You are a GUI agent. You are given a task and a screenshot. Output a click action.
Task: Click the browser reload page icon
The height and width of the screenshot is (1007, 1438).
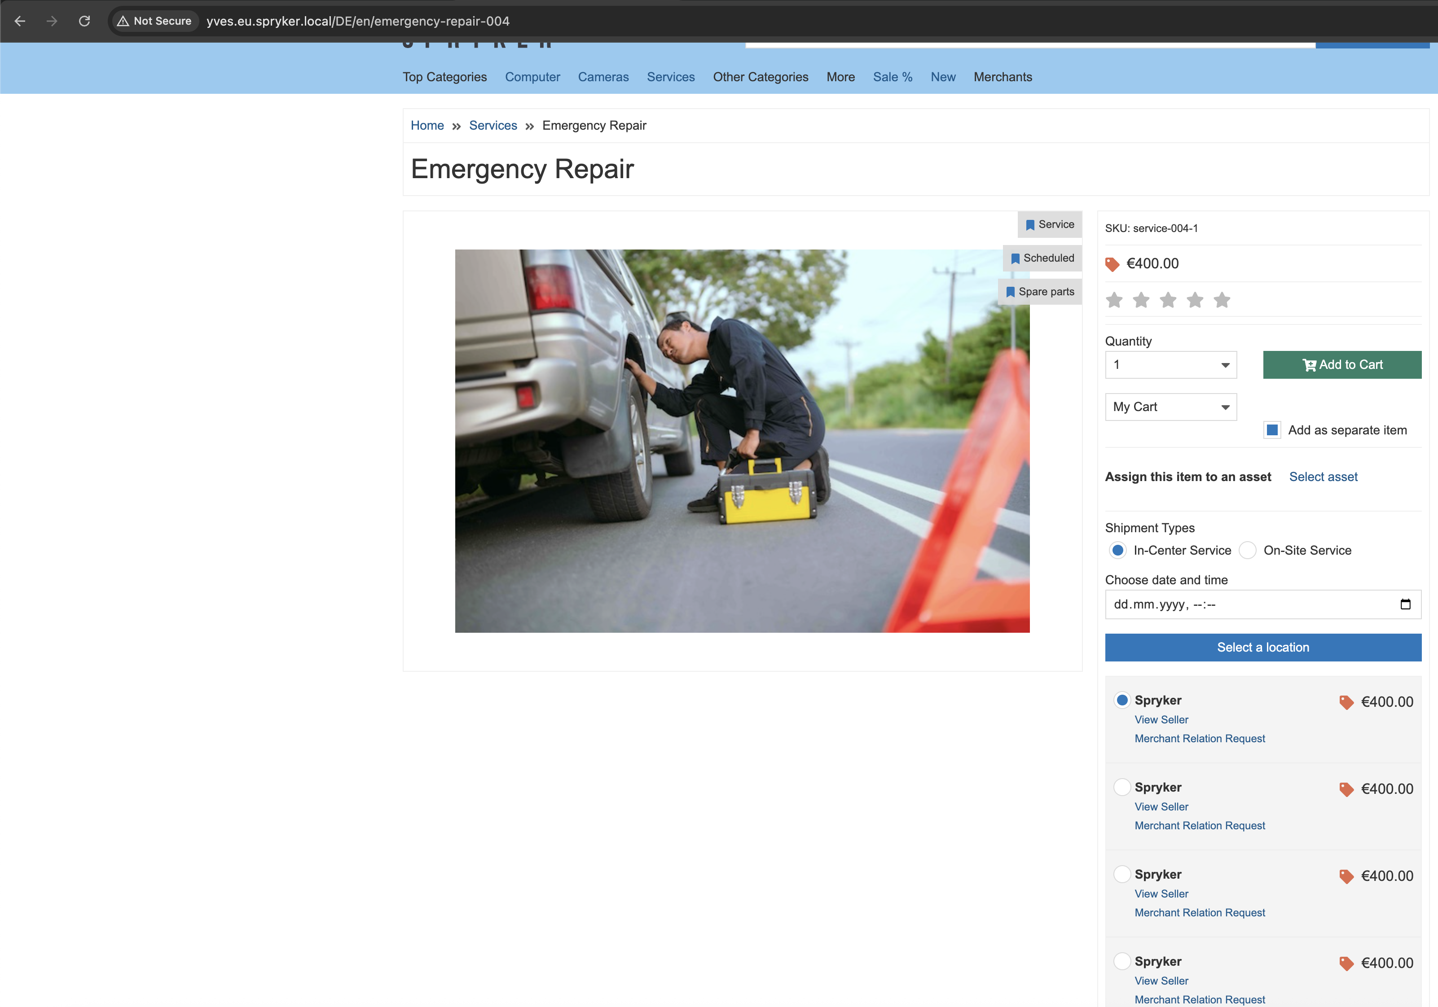coord(84,21)
